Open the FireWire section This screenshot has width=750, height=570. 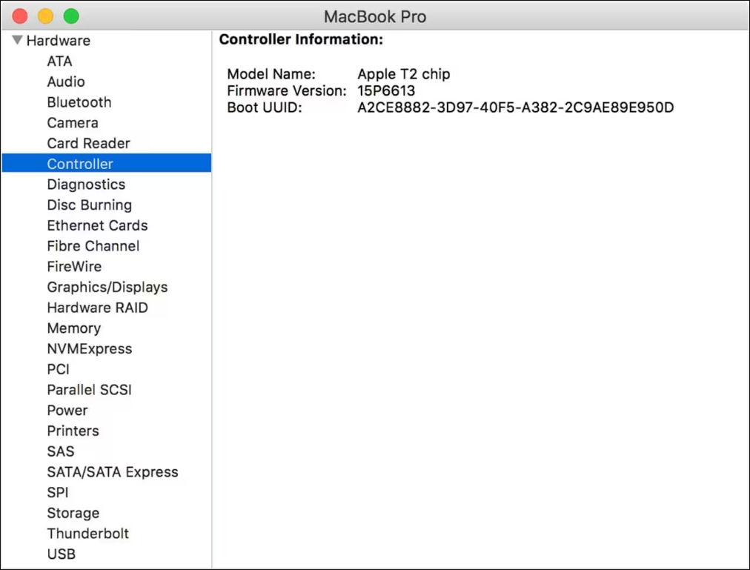75,267
